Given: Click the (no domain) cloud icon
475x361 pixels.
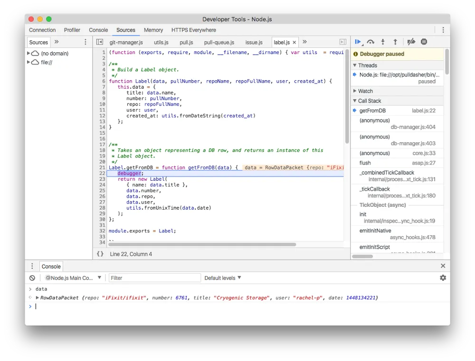Looking at the screenshot, I should tap(36, 54).
